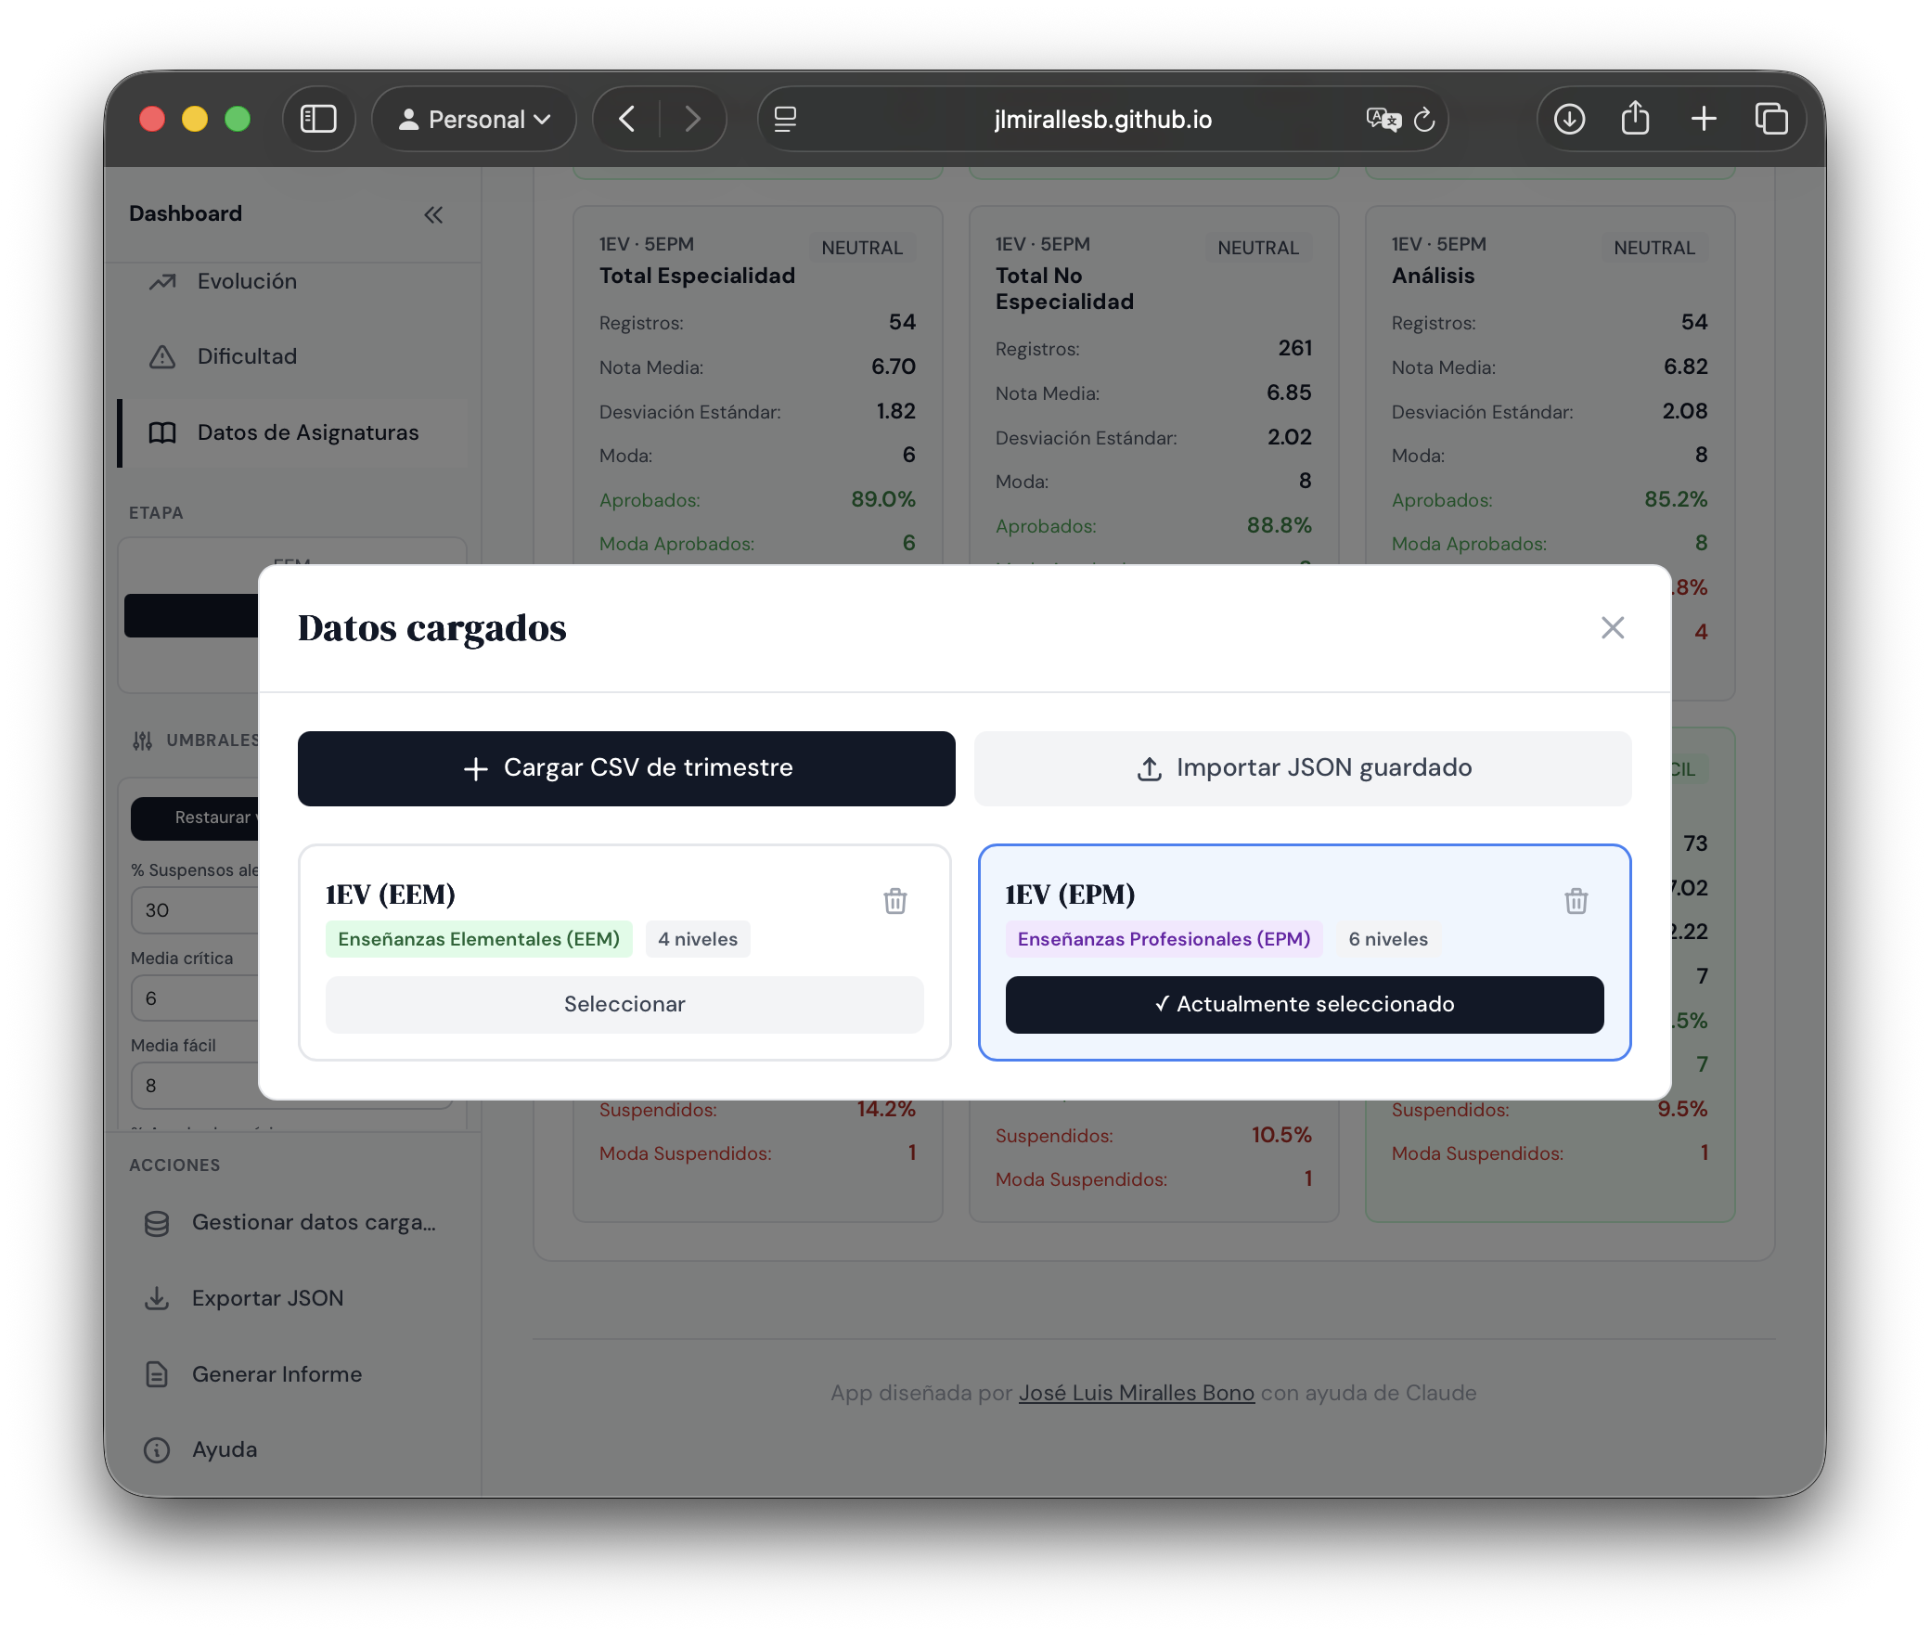Click the page translate icon in the address bar
Viewport: 1930px width, 1635px height.
click(x=1383, y=119)
